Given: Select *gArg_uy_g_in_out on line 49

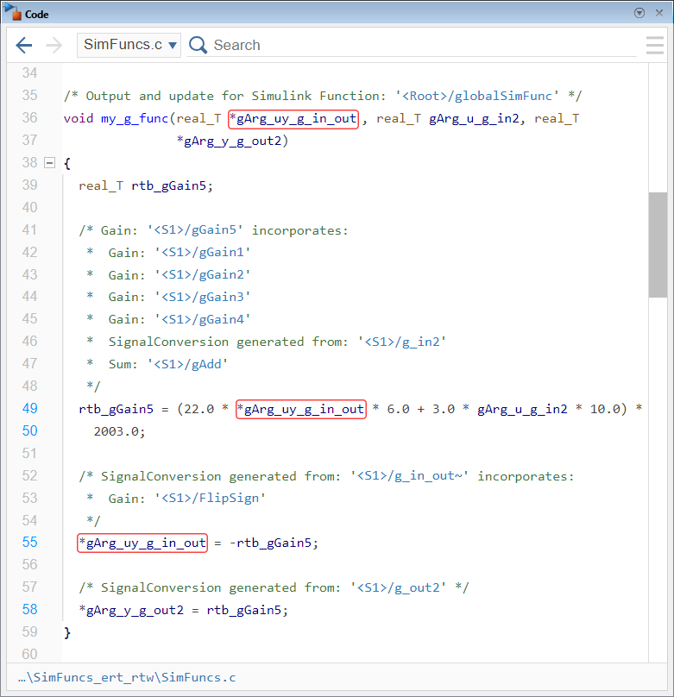Looking at the screenshot, I should pos(301,409).
